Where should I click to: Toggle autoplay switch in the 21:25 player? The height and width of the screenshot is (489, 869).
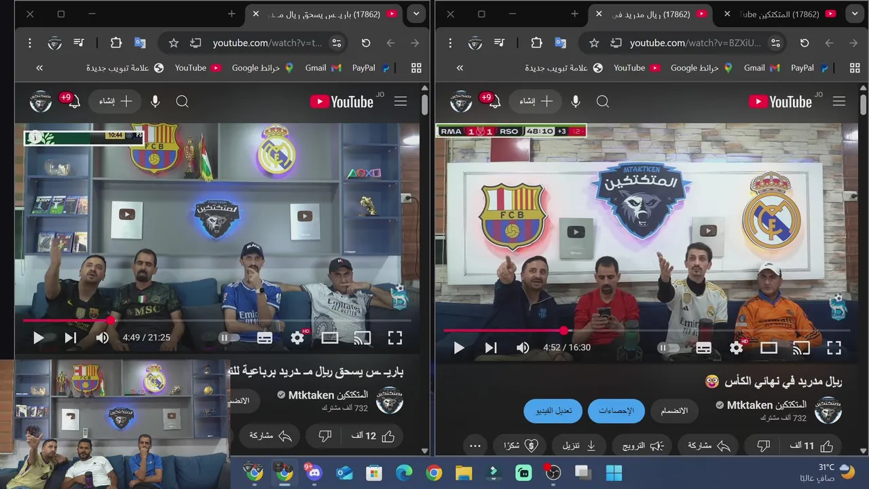pos(229,338)
